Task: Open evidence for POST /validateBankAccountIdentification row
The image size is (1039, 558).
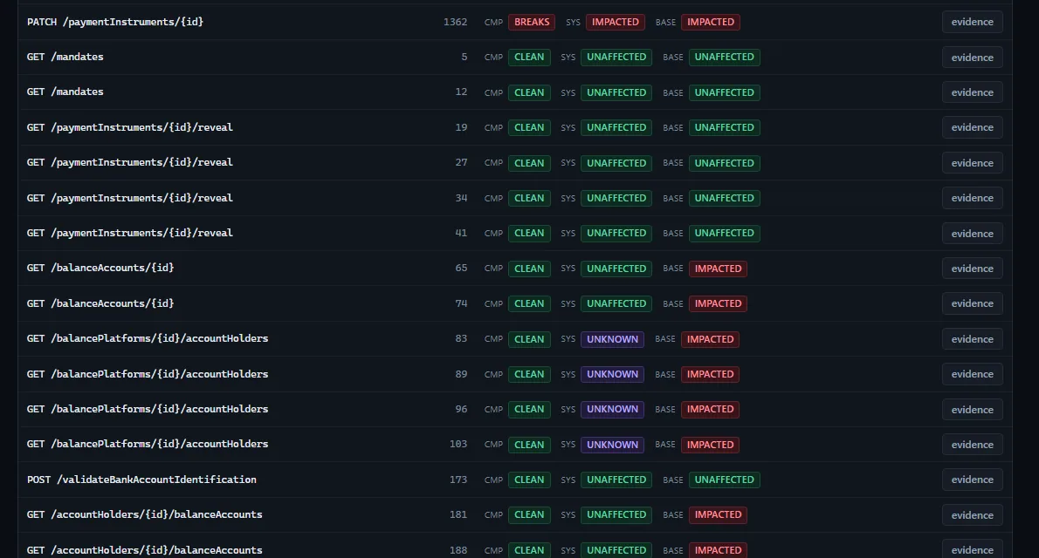Action: [972, 480]
